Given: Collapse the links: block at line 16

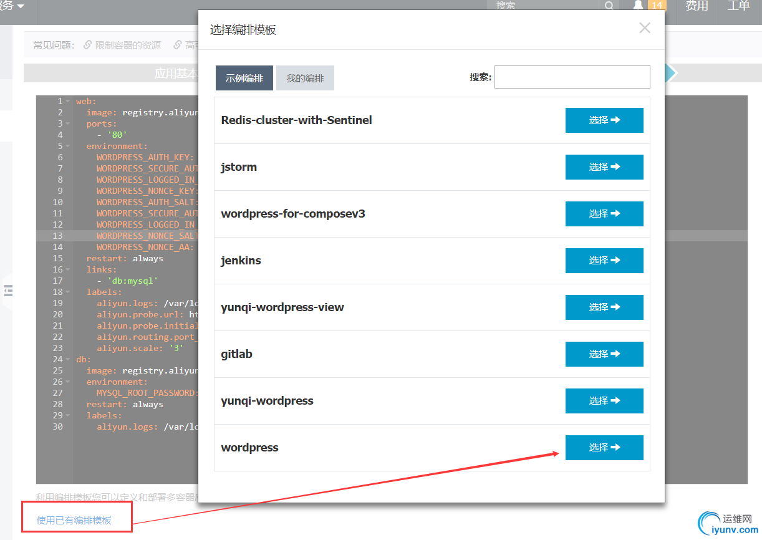Looking at the screenshot, I should (x=68, y=269).
